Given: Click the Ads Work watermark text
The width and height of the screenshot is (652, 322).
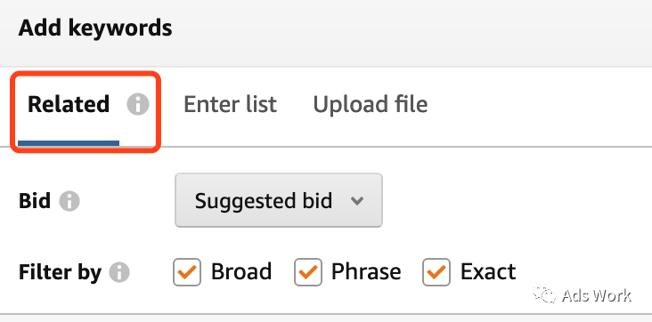Looking at the screenshot, I should pos(596,295).
